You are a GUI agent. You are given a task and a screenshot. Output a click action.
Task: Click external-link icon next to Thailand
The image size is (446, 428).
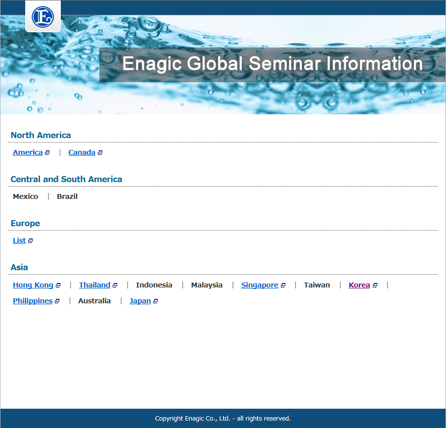tap(115, 285)
